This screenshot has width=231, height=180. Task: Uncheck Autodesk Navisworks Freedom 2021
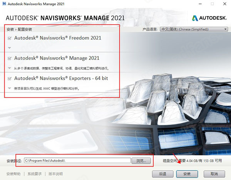(9, 38)
